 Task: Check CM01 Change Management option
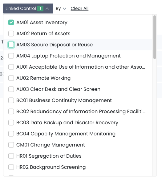(x=11, y=145)
